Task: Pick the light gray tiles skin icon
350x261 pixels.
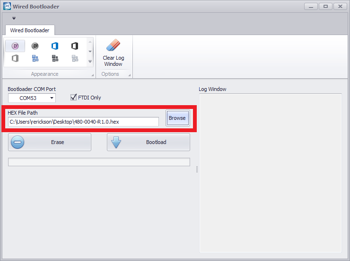Action: coord(75,59)
